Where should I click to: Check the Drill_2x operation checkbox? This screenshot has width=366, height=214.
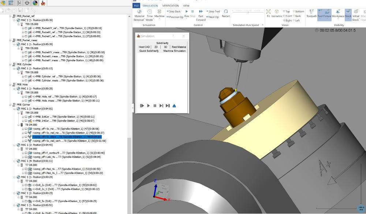(26, 185)
